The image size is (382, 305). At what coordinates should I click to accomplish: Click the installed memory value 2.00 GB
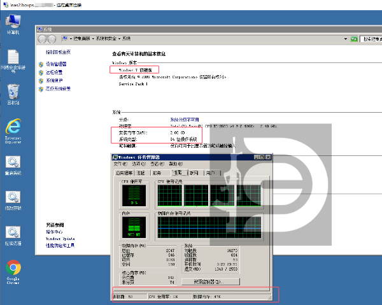click(178, 133)
